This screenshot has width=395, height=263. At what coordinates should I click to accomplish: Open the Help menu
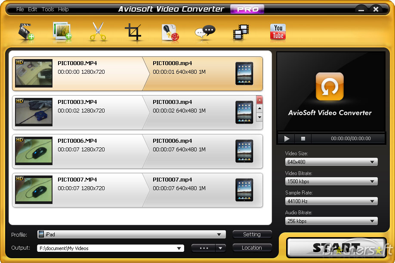point(63,9)
